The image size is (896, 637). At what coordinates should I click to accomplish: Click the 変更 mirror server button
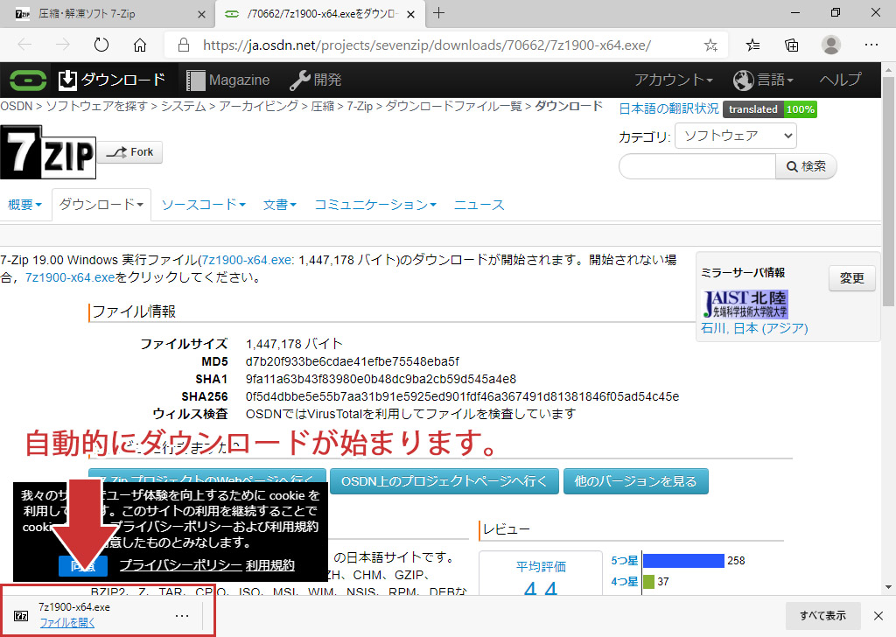click(x=851, y=278)
